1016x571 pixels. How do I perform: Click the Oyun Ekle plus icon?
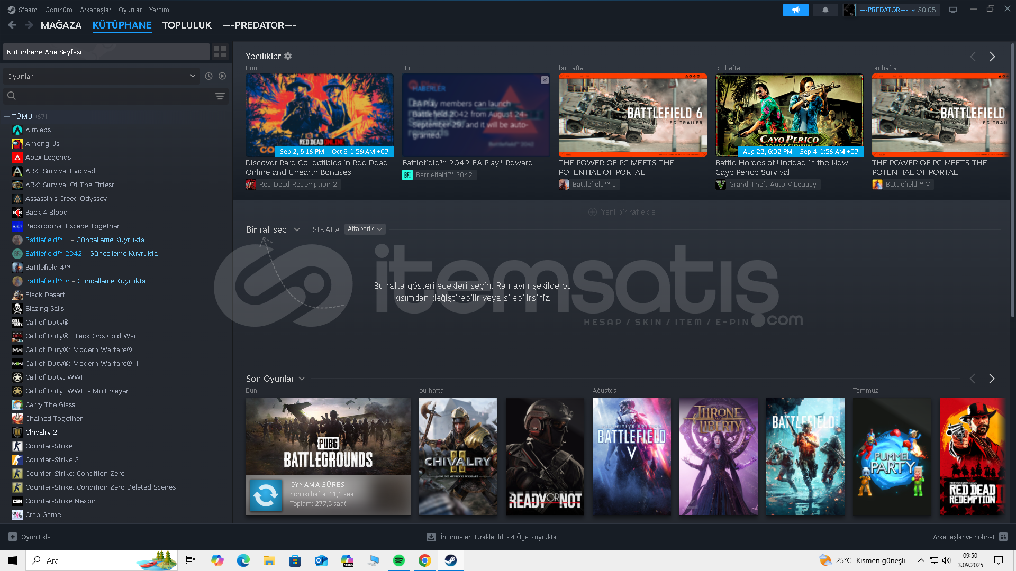(x=13, y=537)
